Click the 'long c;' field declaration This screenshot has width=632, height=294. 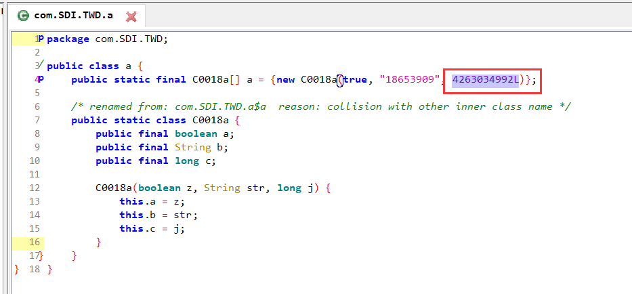click(x=195, y=161)
